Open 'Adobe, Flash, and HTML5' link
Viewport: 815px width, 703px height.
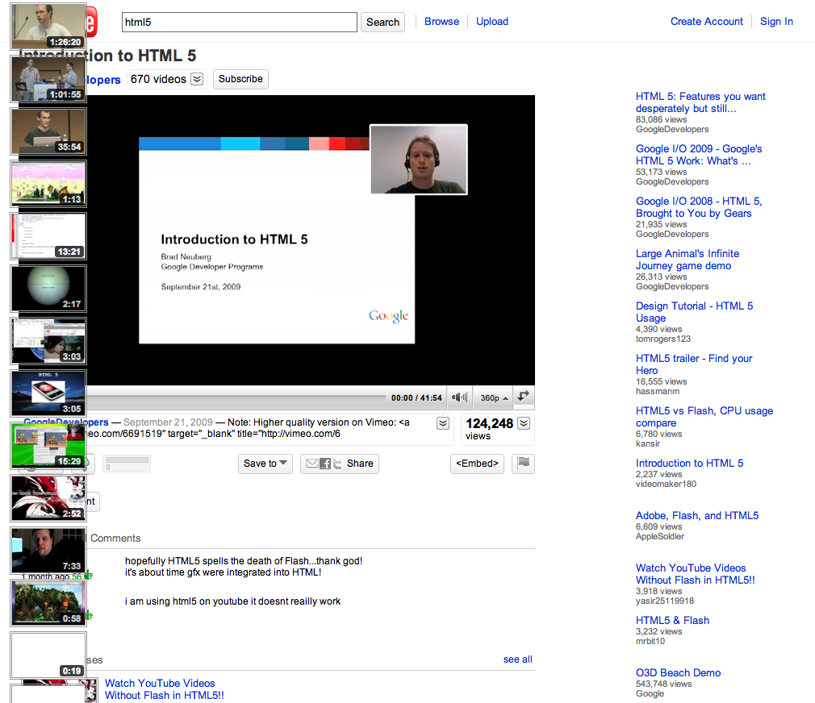pyautogui.click(x=697, y=516)
